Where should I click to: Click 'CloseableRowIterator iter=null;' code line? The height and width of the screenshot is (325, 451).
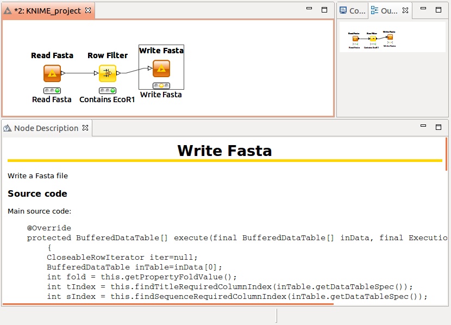coord(122,258)
